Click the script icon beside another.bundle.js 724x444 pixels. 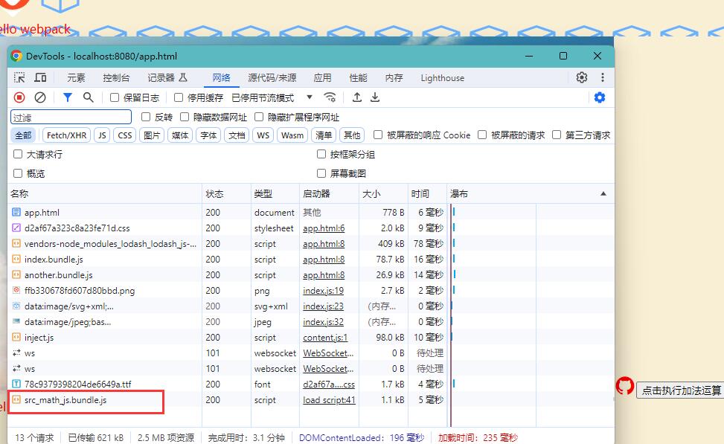tap(16, 274)
